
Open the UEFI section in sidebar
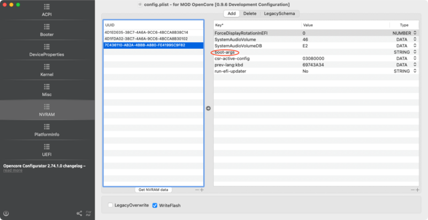[47, 150]
